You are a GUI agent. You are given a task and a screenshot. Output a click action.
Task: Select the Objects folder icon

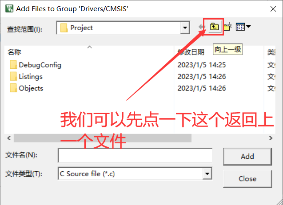(13, 88)
